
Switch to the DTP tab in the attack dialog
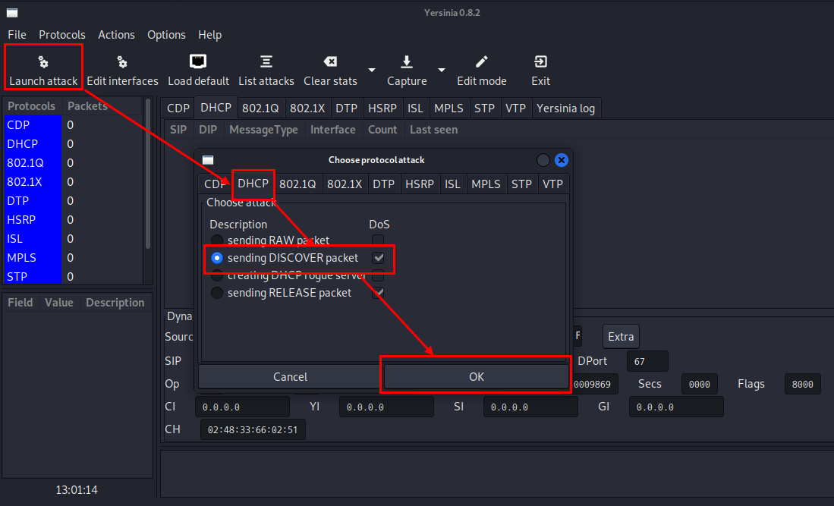pos(383,184)
